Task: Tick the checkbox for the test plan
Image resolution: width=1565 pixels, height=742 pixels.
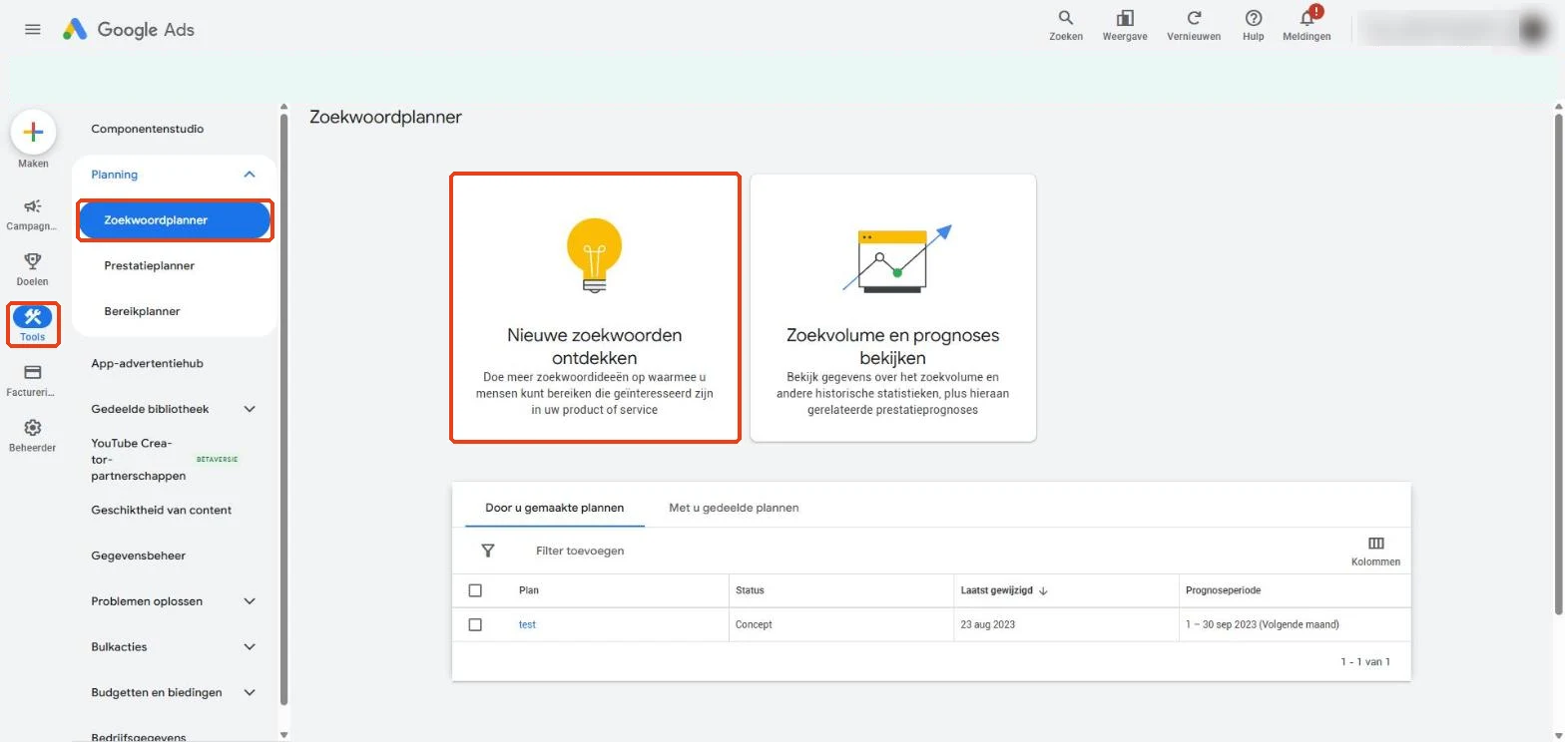Action: (475, 624)
